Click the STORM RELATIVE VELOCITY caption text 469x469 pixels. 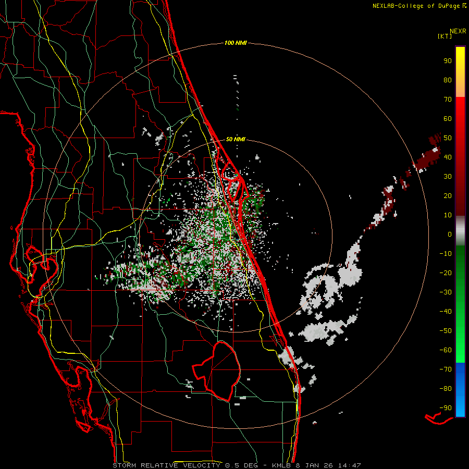(x=166, y=465)
